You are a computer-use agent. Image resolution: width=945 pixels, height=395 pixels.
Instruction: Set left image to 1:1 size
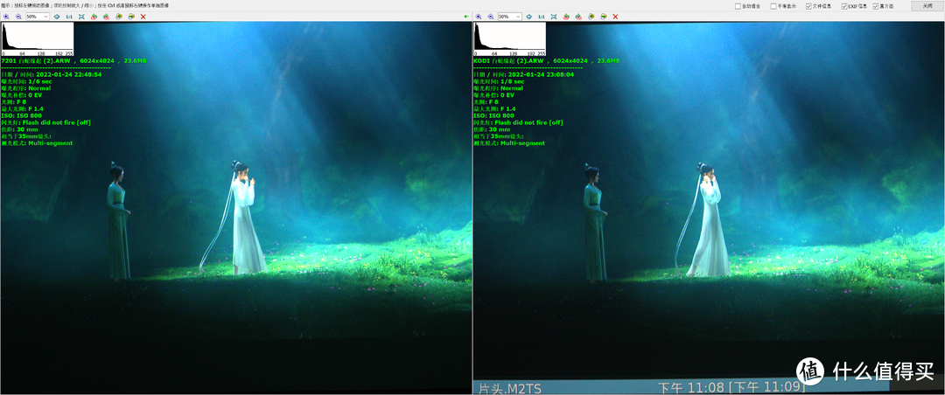pyautogui.click(x=69, y=17)
